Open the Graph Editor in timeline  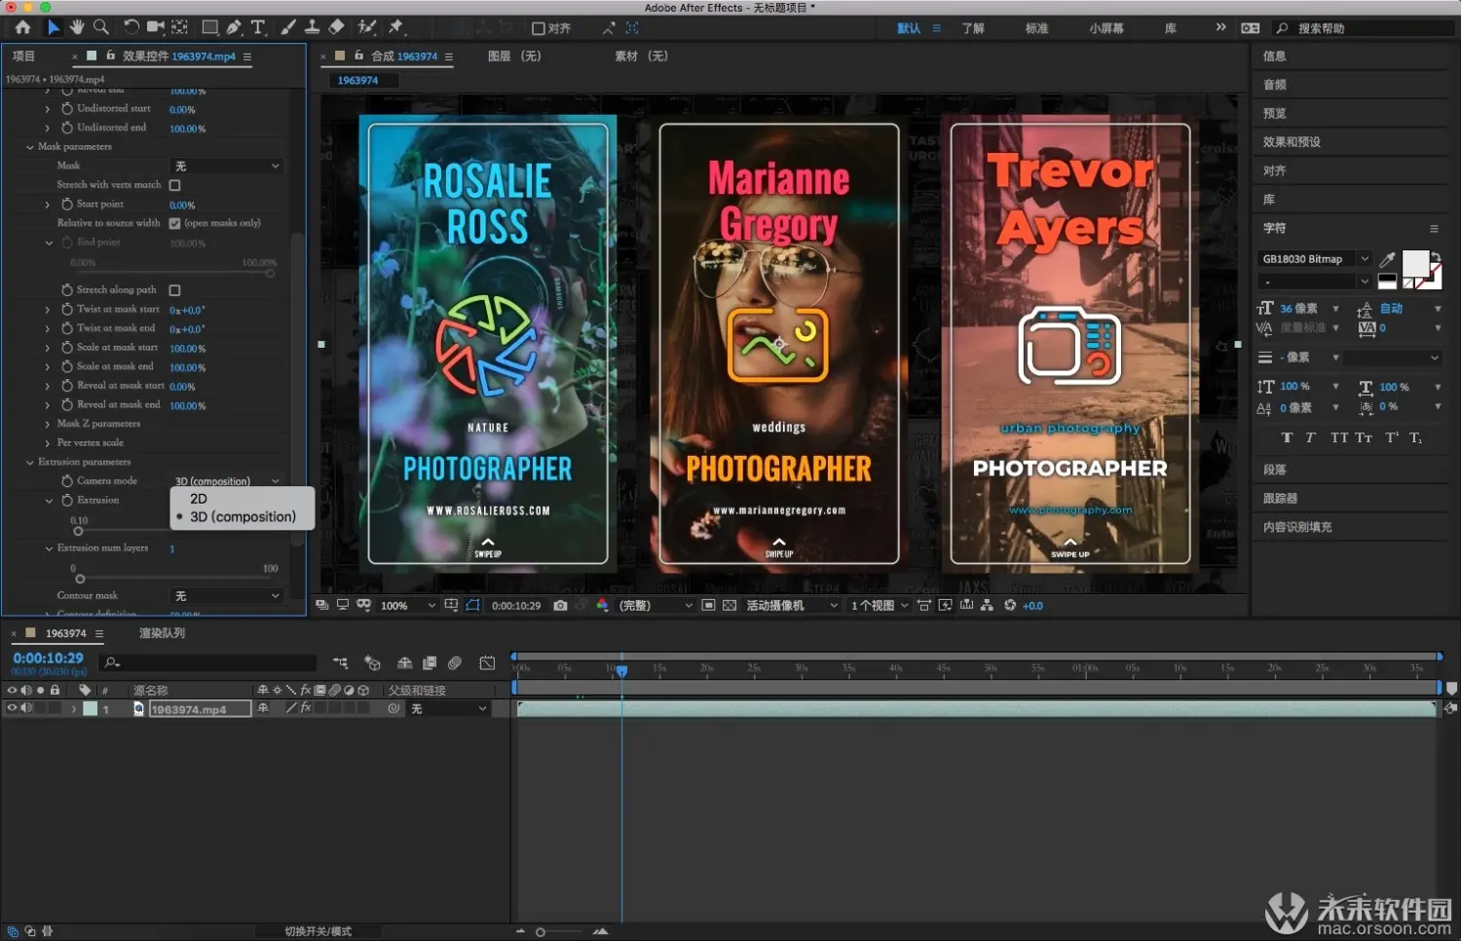click(x=487, y=663)
